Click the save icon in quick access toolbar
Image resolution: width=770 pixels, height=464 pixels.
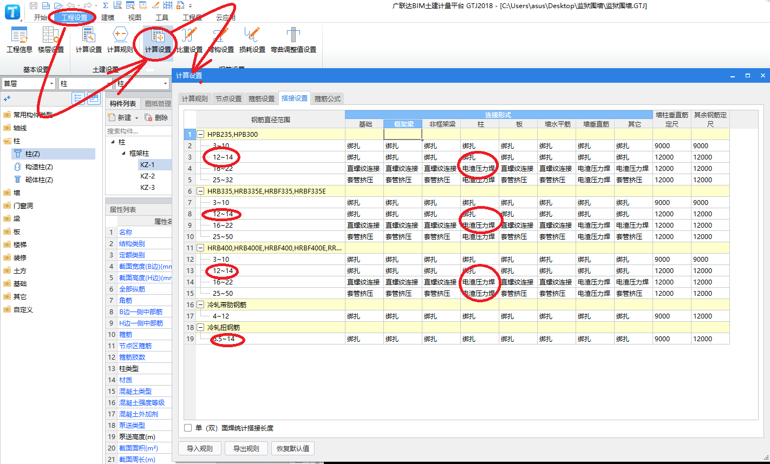pos(34,5)
